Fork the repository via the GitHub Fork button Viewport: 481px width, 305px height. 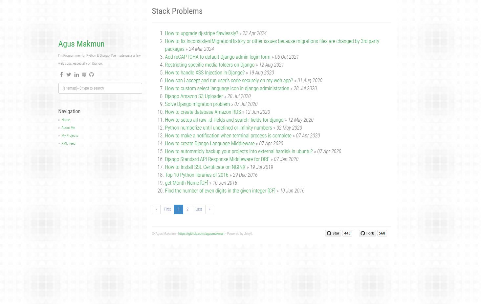tap(367, 233)
